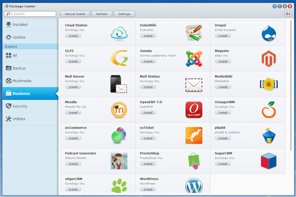The width and height of the screenshot is (296, 197).
Task: Click the Moodle logo icon
Action: pyautogui.click(x=119, y=110)
